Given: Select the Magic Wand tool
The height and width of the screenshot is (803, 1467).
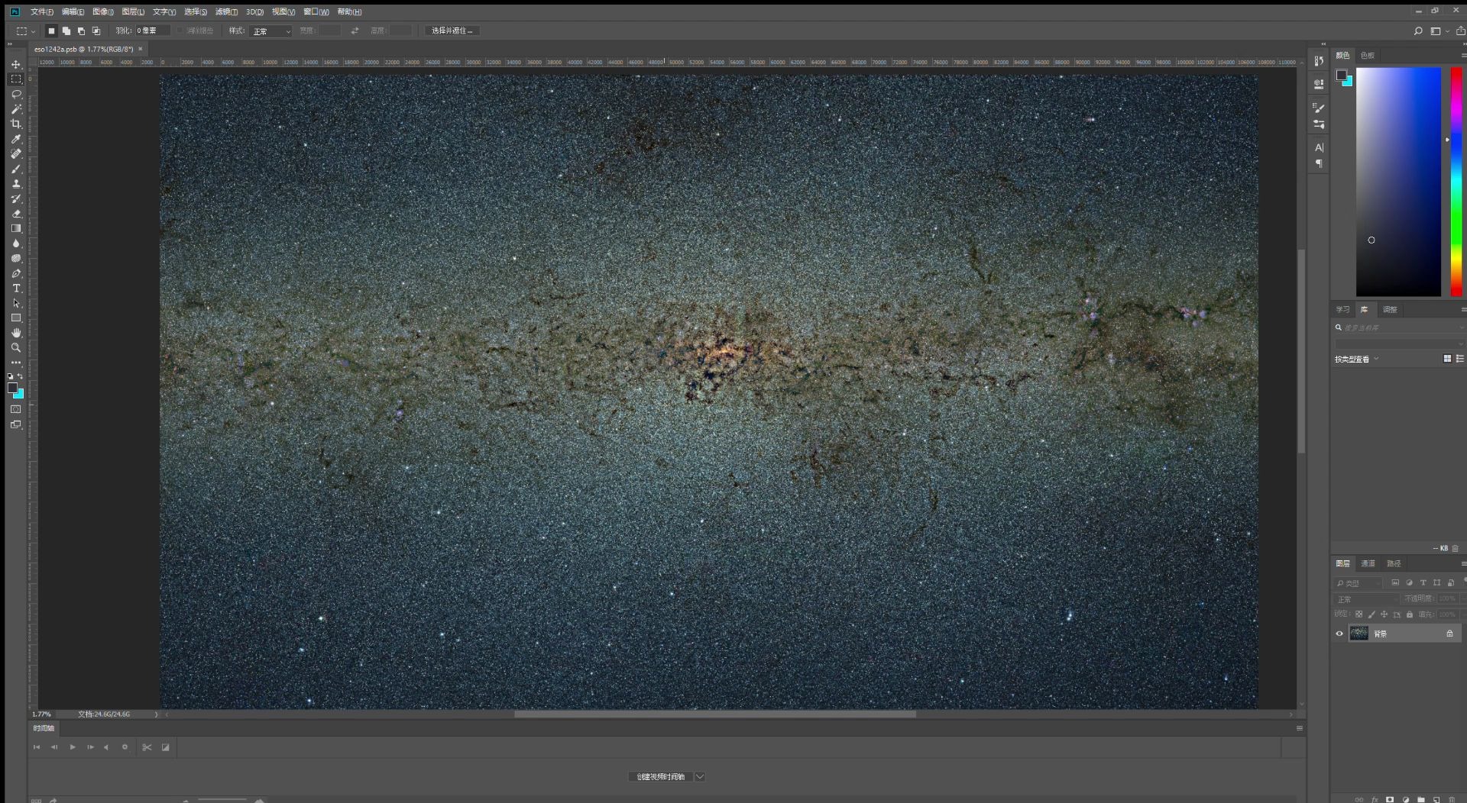Looking at the screenshot, I should click(x=16, y=109).
